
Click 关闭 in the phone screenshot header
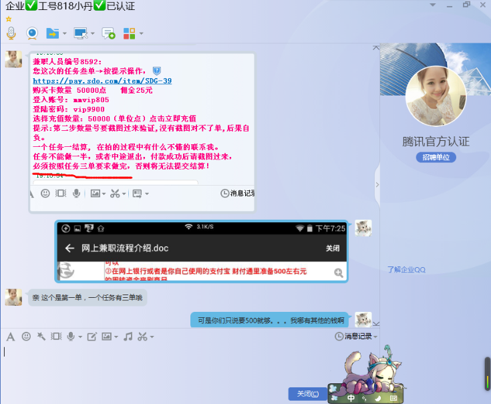332,248
